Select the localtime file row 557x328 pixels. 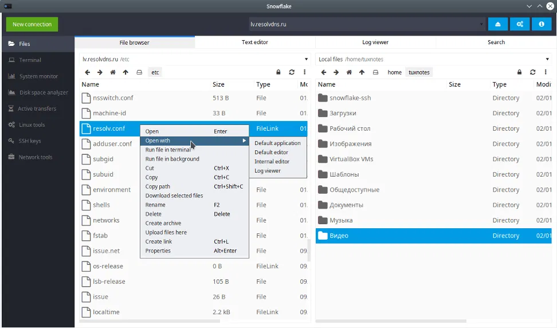[193, 312]
